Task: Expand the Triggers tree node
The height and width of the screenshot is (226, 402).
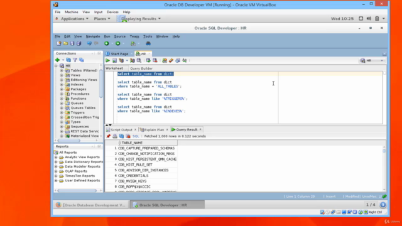Action: (x=62, y=112)
